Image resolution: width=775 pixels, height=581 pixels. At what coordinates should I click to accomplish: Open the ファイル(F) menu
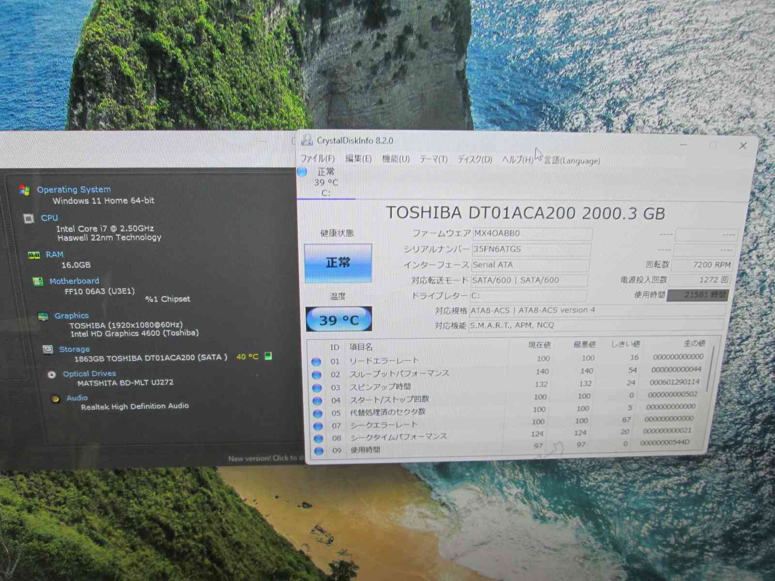point(317,159)
